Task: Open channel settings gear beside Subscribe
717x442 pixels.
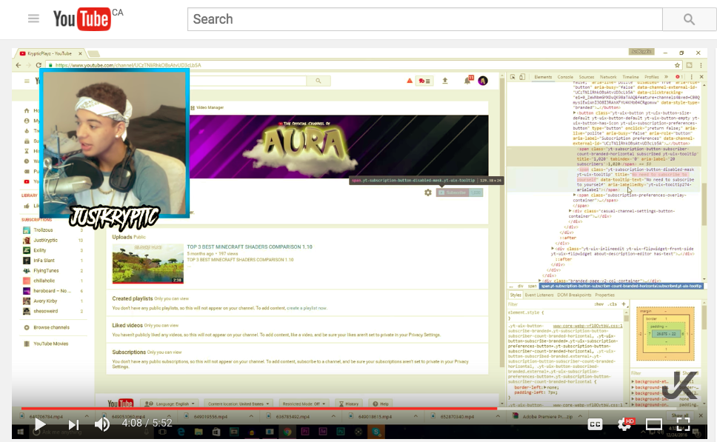Action: [x=428, y=192]
